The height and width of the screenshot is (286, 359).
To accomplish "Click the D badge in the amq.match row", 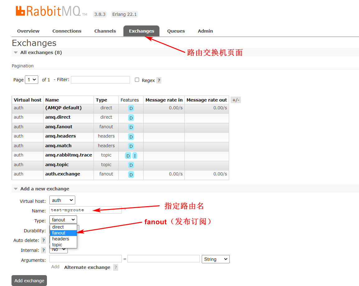I will (131, 146).
